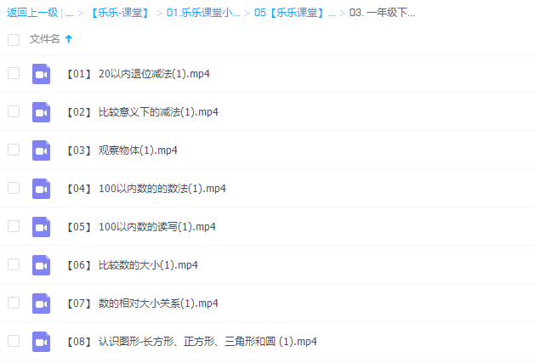Click video icon for 【06】比较数的大小
The height and width of the screenshot is (363, 535).
[x=42, y=265]
